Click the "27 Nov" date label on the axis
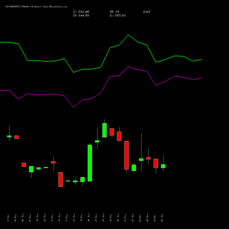Screen dimensions: 229x229 click(x=125, y=218)
